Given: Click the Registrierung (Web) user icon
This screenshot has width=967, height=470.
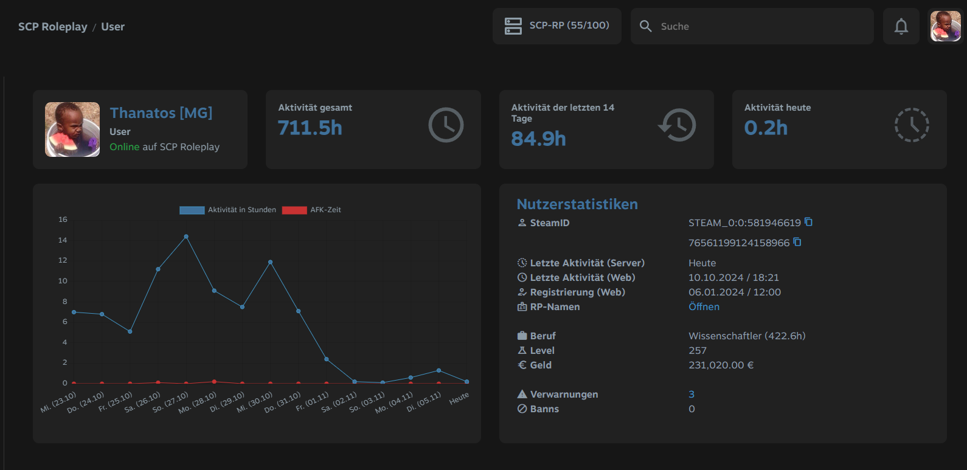Looking at the screenshot, I should 522,292.
